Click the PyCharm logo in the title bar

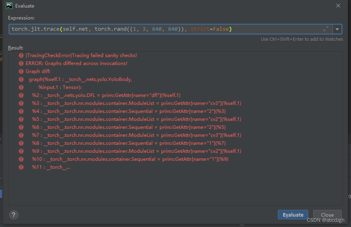(x=9, y=6)
